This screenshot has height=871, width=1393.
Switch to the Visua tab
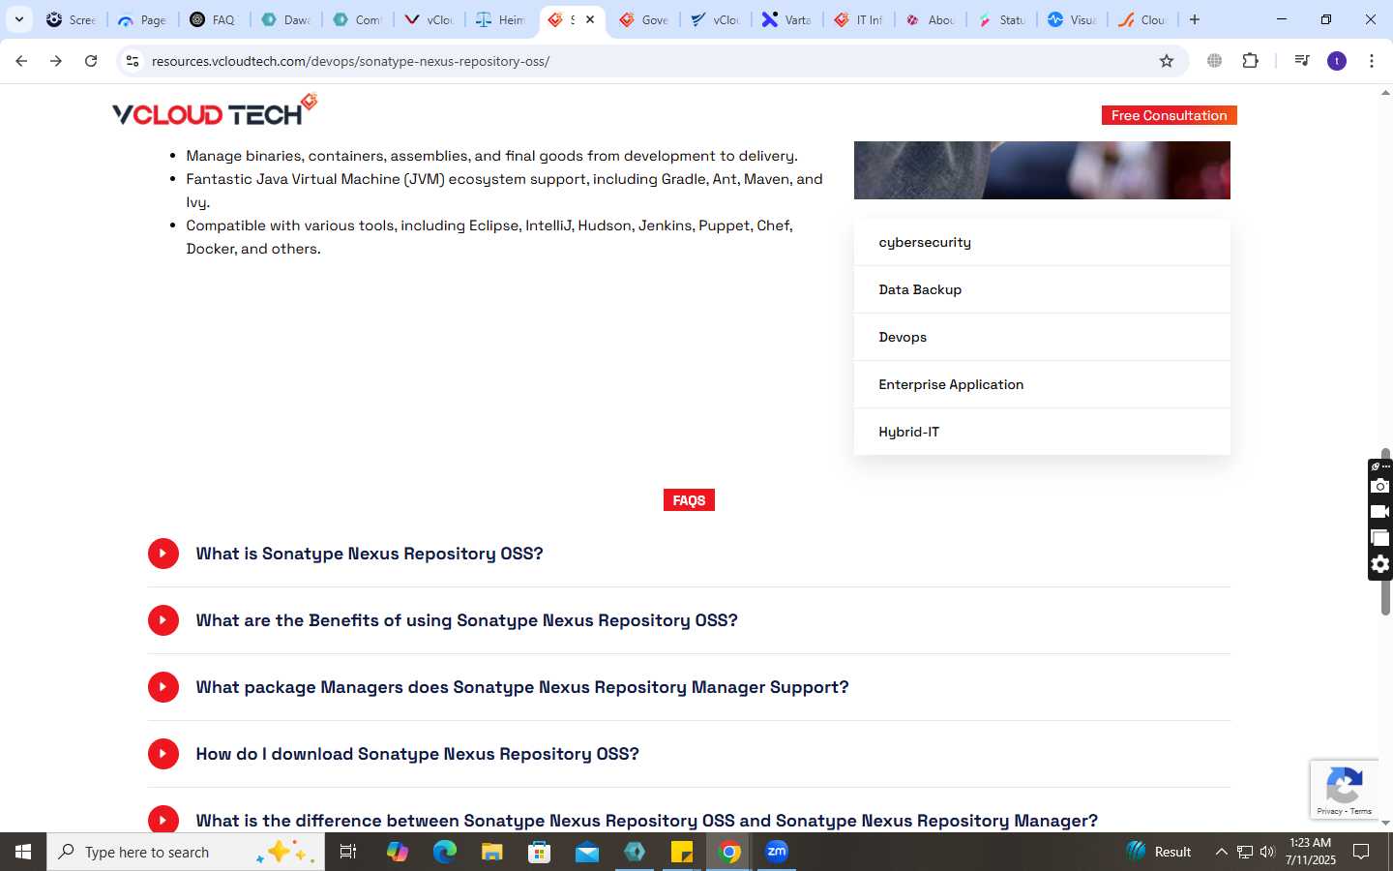coord(1073,19)
